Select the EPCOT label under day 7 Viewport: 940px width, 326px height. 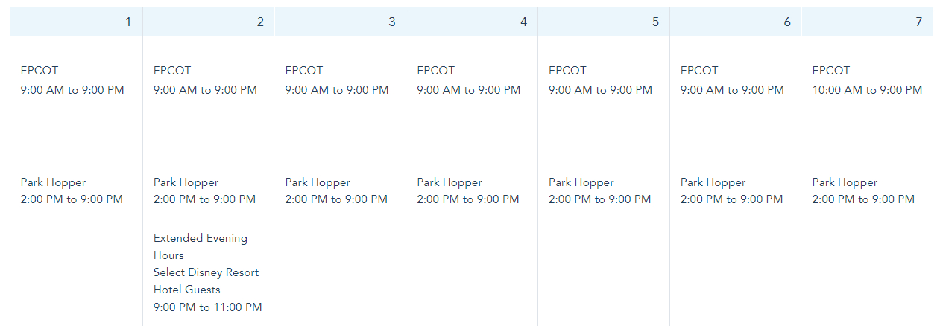(x=830, y=71)
